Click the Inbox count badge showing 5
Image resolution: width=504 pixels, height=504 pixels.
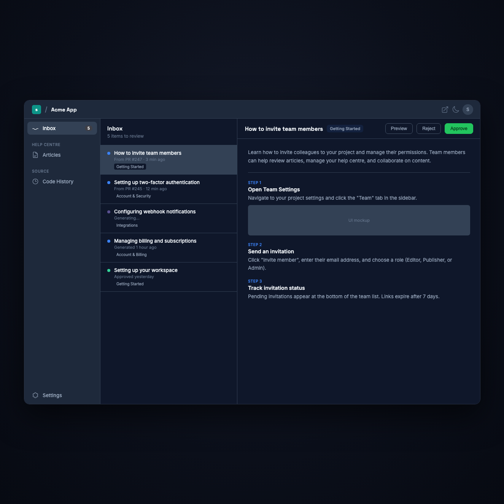89,129
